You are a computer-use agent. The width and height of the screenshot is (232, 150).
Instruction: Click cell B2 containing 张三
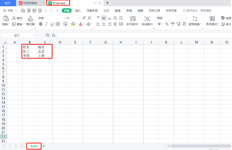coord(30,52)
